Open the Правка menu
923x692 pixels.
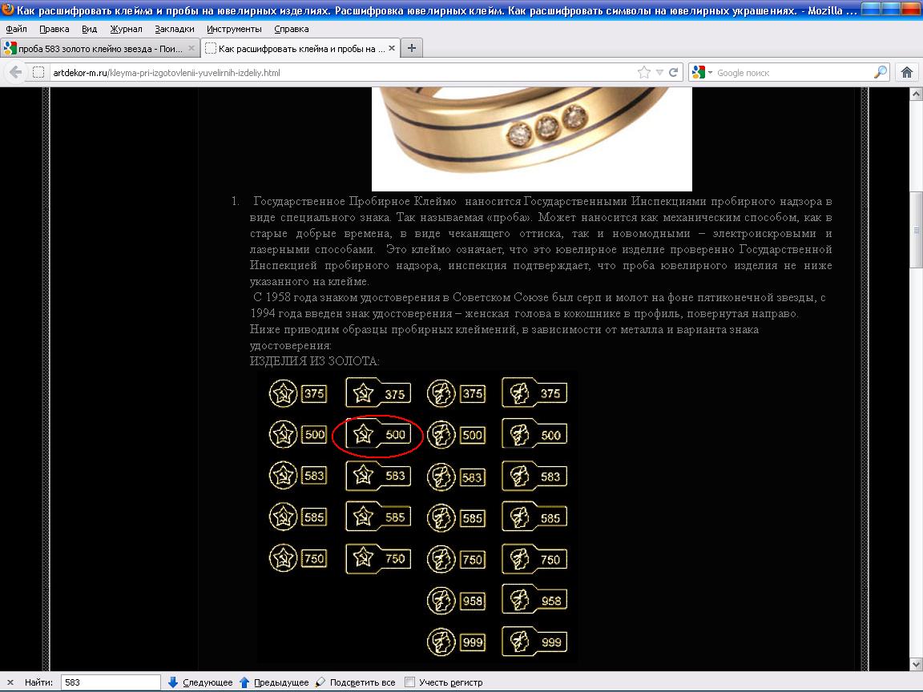point(54,29)
